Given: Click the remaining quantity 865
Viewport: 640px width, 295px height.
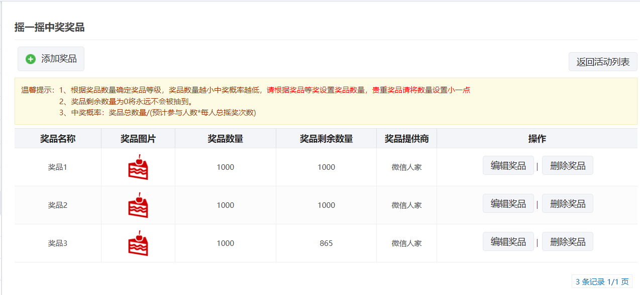Looking at the screenshot, I should pyautogui.click(x=327, y=243).
